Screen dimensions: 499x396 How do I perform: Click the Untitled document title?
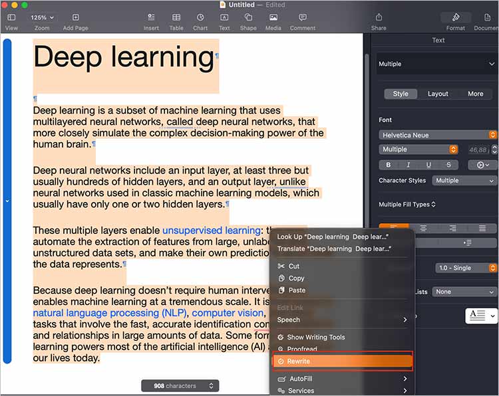click(242, 5)
